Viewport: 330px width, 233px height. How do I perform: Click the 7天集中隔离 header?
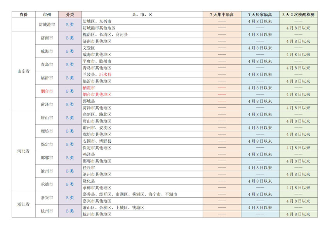pos(222,14)
